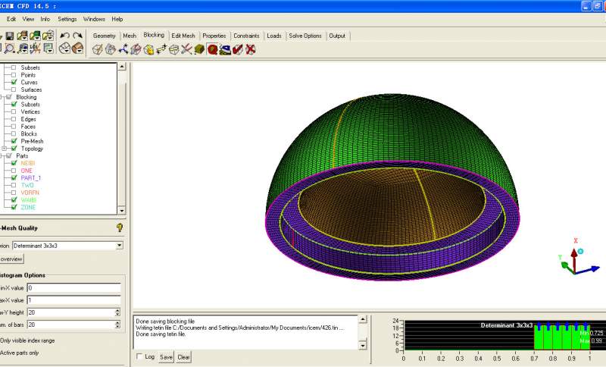Toggle the Pre-Mesh visibility checkbox

14,141
